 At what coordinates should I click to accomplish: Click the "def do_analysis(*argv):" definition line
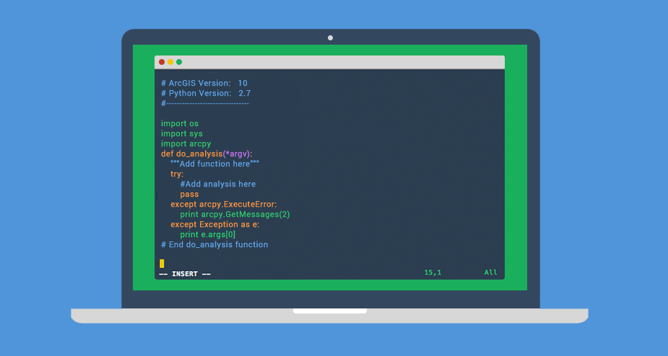pos(212,153)
